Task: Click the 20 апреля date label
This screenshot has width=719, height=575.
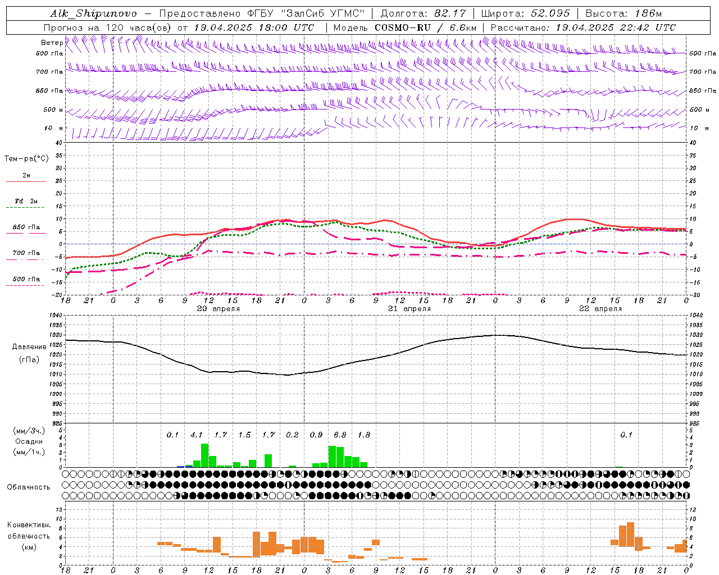Action: pyautogui.click(x=218, y=309)
